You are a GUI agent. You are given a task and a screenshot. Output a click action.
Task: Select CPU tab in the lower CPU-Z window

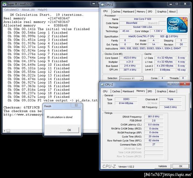tap(105, 91)
